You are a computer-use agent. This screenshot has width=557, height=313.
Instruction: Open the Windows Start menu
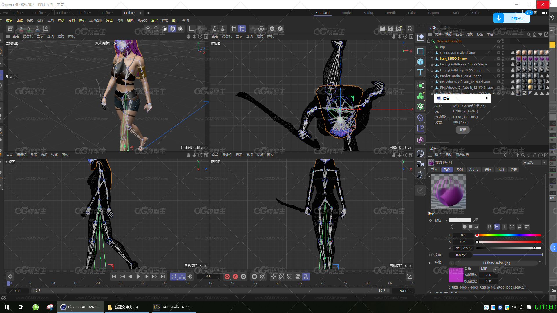pyautogui.click(x=7, y=307)
